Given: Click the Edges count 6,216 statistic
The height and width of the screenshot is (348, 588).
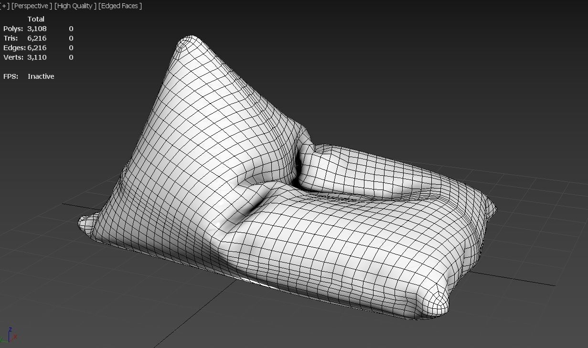Looking at the screenshot, I should pyautogui.click(x=37, y=48).
